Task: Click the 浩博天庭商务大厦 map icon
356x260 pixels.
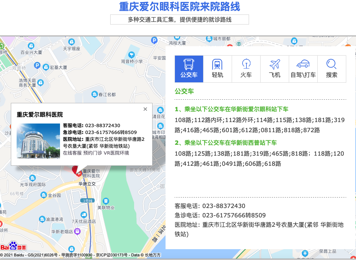Action: [40, 83]
